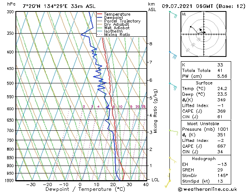
Task: Click the kt label in the hodograph
Action: 184,14
